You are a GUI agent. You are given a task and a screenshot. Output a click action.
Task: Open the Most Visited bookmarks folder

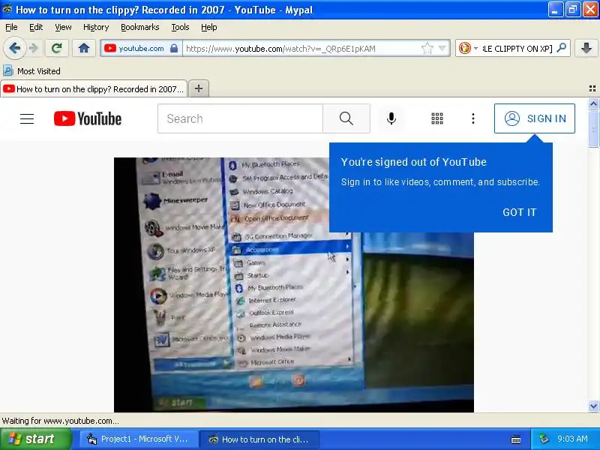tap(31, 70)
